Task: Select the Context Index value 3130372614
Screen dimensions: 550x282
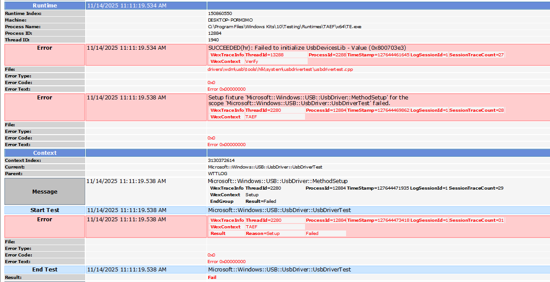Action: 221,161
